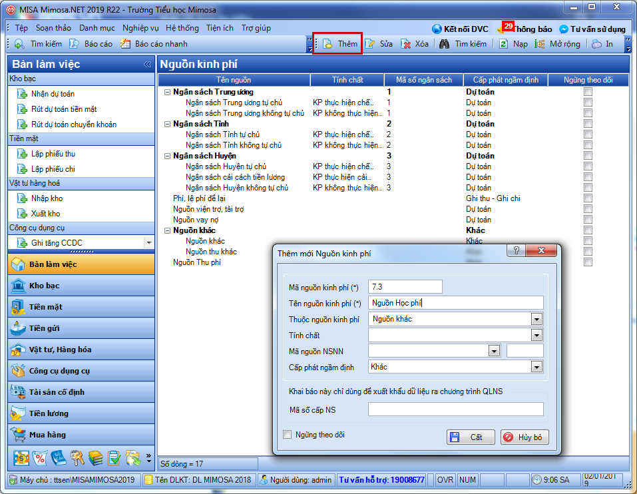Click the Mở rộng expand icon
The image size is (637, 494).
(540, 44)
